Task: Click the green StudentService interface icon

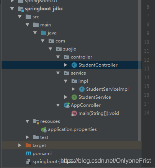Action: pos(74,97)
